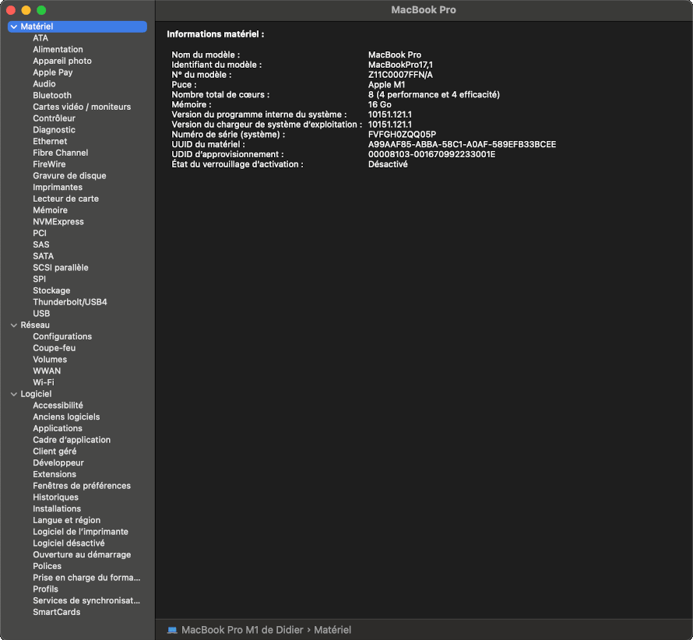Image resolution: width=693 pixels, height=640 pixels.
Task: Open the Extensions software entry
Action: click(x=55, y=474)
